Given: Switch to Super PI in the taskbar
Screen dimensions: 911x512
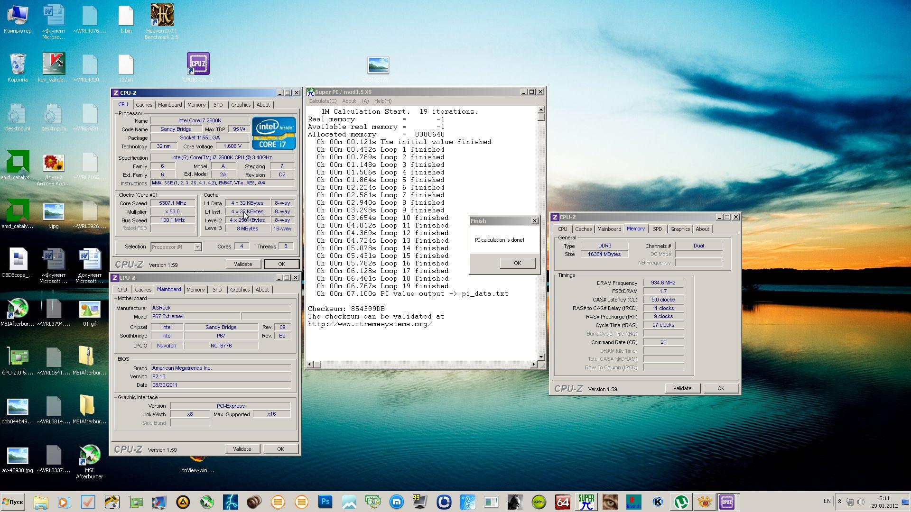Looking at the screenshot, I should 586,502.
